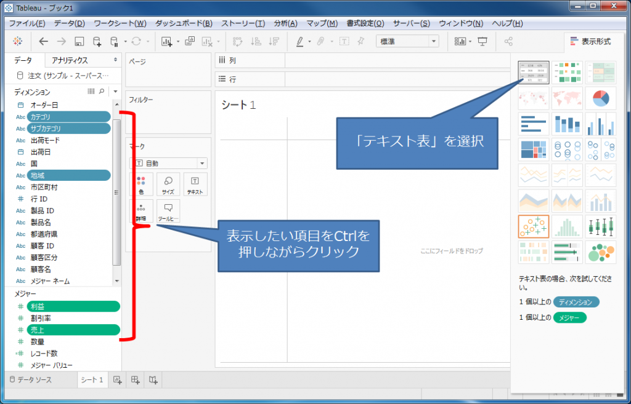Screen dimensions: 631x404
Task: Click the share icon in toolbar
Action: [x=508, y=41]
